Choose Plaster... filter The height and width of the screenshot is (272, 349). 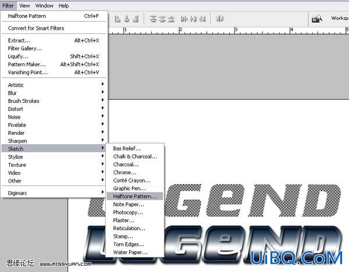pos(135,220)
